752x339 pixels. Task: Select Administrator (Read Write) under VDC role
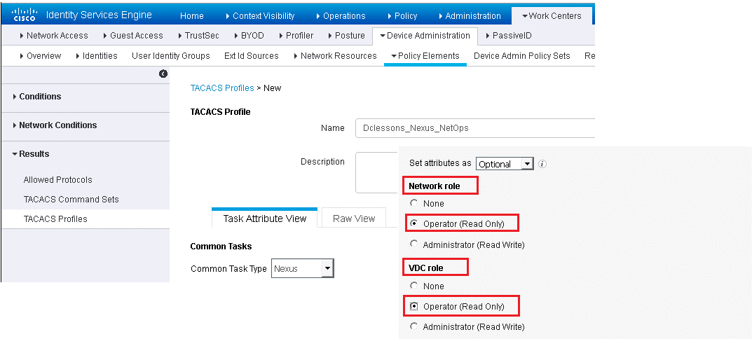[x=414, y=326]
